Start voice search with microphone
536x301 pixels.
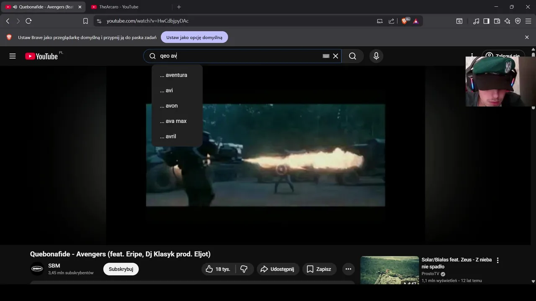tap(376, 56)
